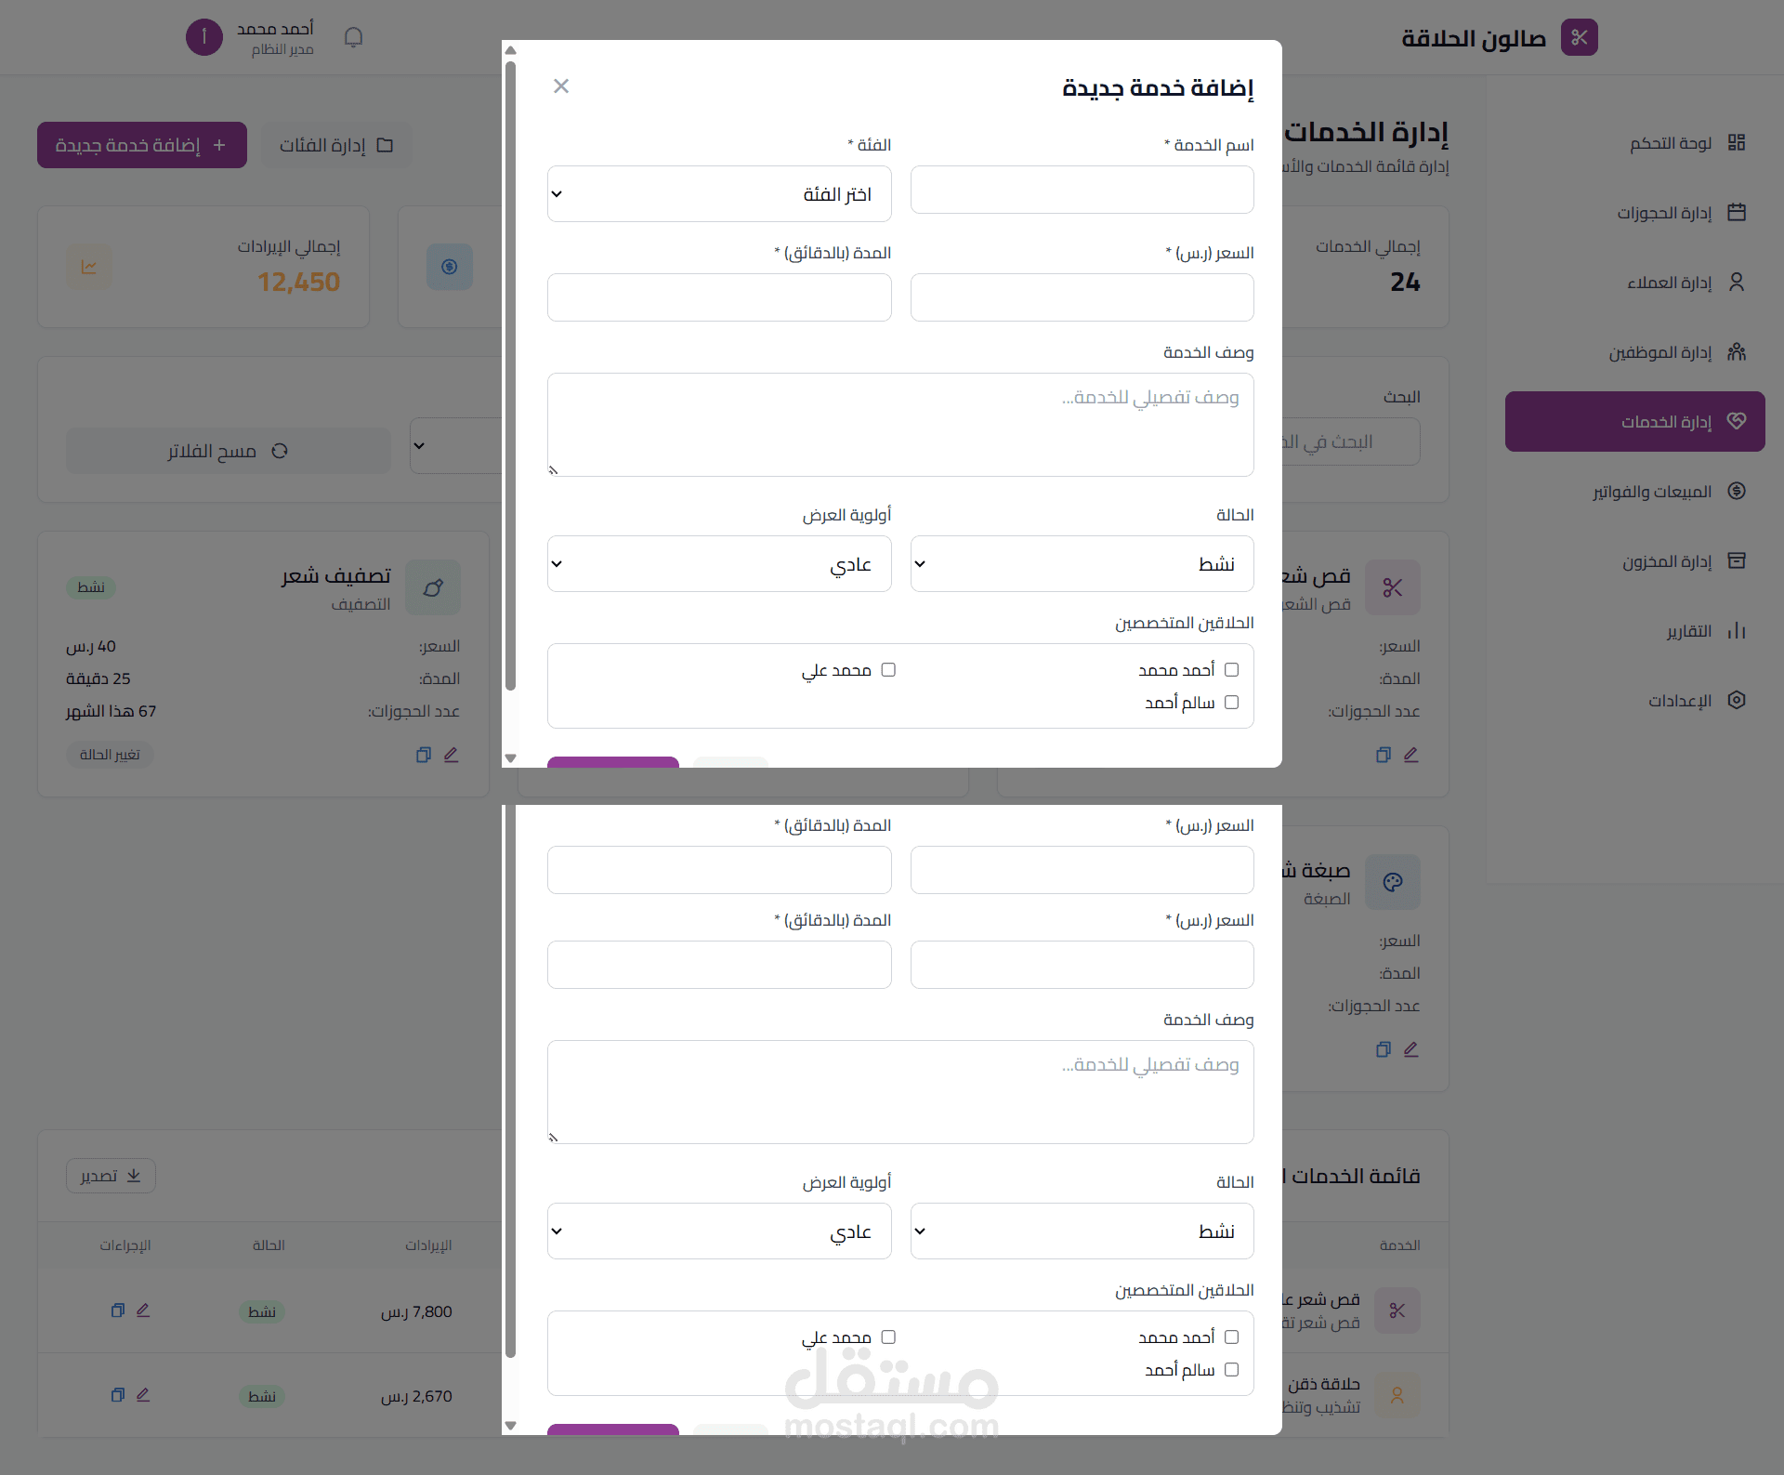1784x1475 pixels.
Task: Click the notification bell icon
Action: 353,37
